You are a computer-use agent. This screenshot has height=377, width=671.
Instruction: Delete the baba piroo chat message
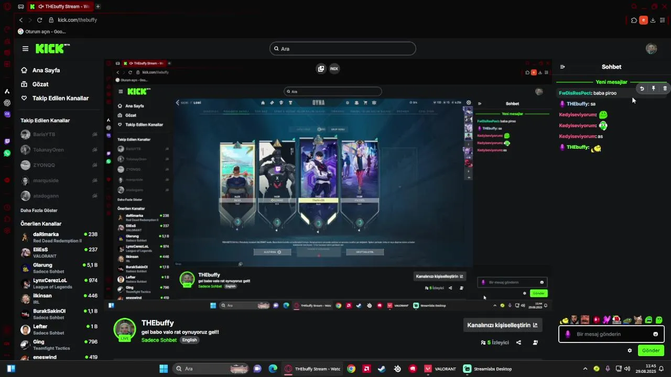tap(665, 88)
